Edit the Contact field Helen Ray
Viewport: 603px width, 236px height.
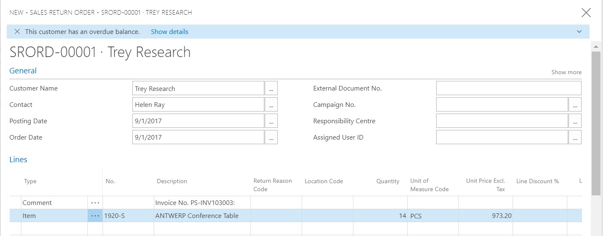198,105
